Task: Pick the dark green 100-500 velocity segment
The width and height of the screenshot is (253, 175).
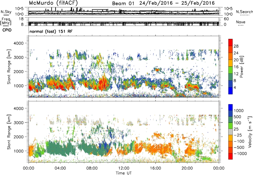Action: [231, 120]
